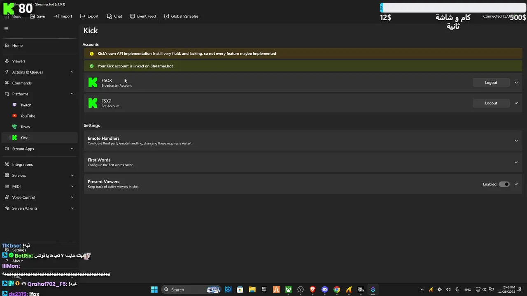Click Streamer.bot icon in taskbar
527x296 pixels.
click(373, 290)
